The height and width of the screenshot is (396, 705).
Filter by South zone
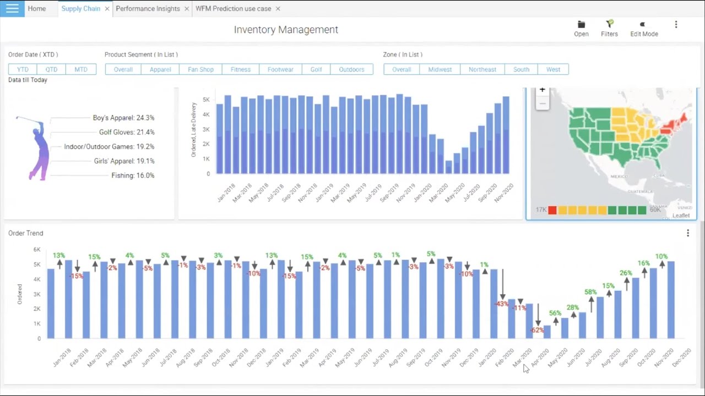click(x=521, y=69)
